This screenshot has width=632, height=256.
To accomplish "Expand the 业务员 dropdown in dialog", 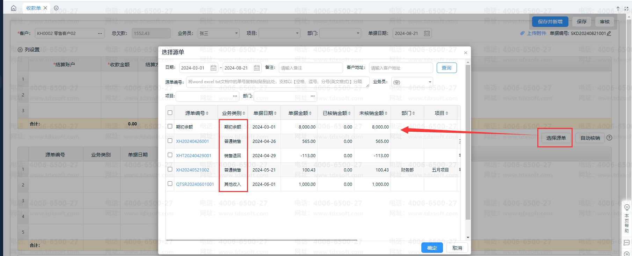I will click(x=429, y=82).
